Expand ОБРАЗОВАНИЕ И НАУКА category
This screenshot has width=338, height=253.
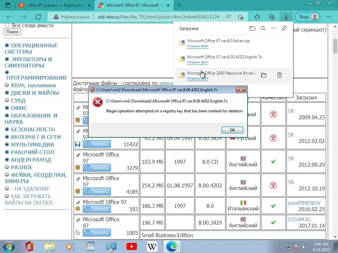7,115
